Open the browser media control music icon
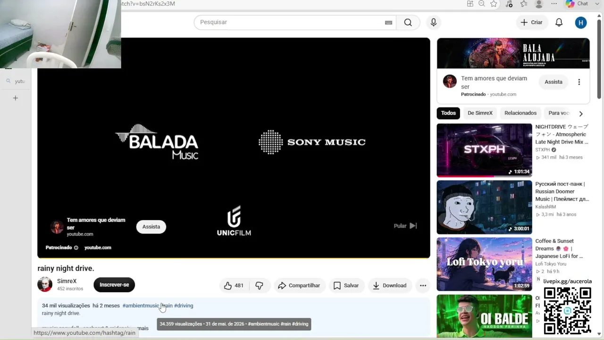 509,4
